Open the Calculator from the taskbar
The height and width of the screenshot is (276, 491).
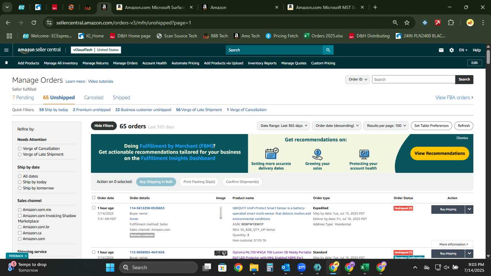click(x=270, y=267)
